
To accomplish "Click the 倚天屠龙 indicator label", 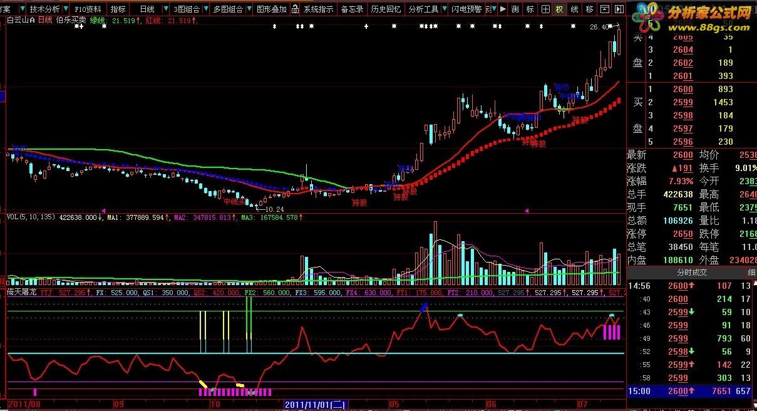I will [x=22, y=292].
